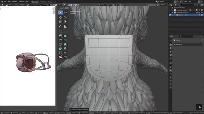
Task: Open the outliner filter dropdown
Action: (x=198, y=5)
